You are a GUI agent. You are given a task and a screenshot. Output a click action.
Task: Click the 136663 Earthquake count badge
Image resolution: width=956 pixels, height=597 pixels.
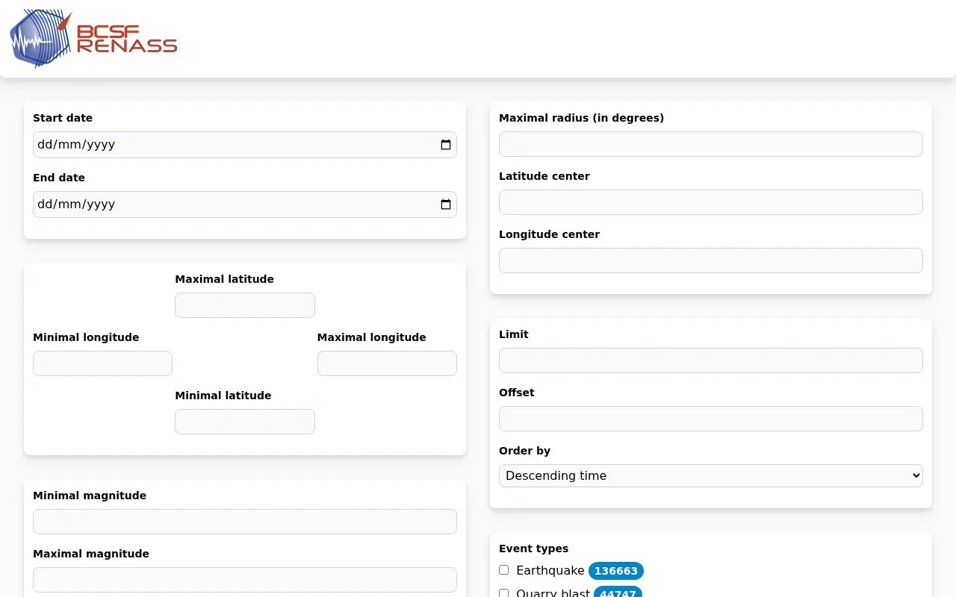click(x=616, y=571)
